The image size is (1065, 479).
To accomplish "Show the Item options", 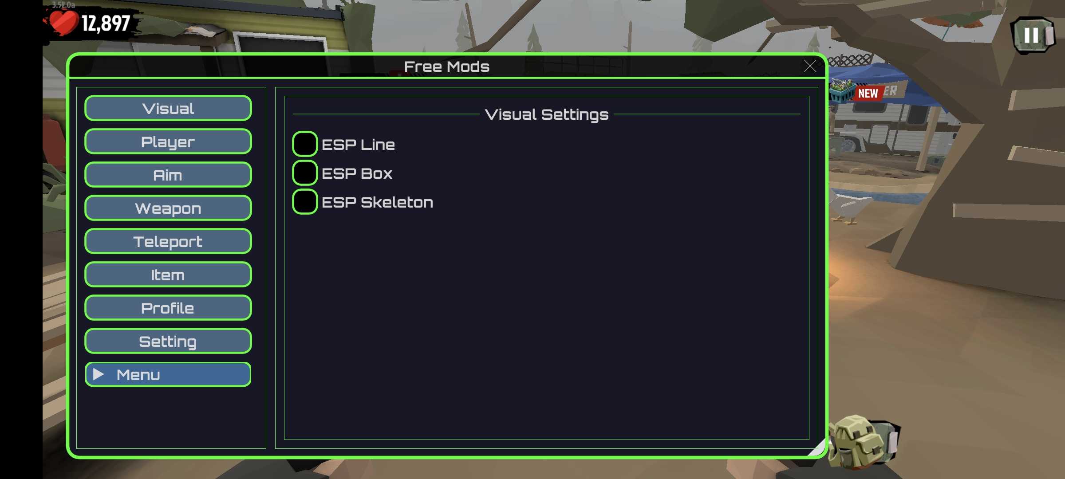I will coord(168,275).
